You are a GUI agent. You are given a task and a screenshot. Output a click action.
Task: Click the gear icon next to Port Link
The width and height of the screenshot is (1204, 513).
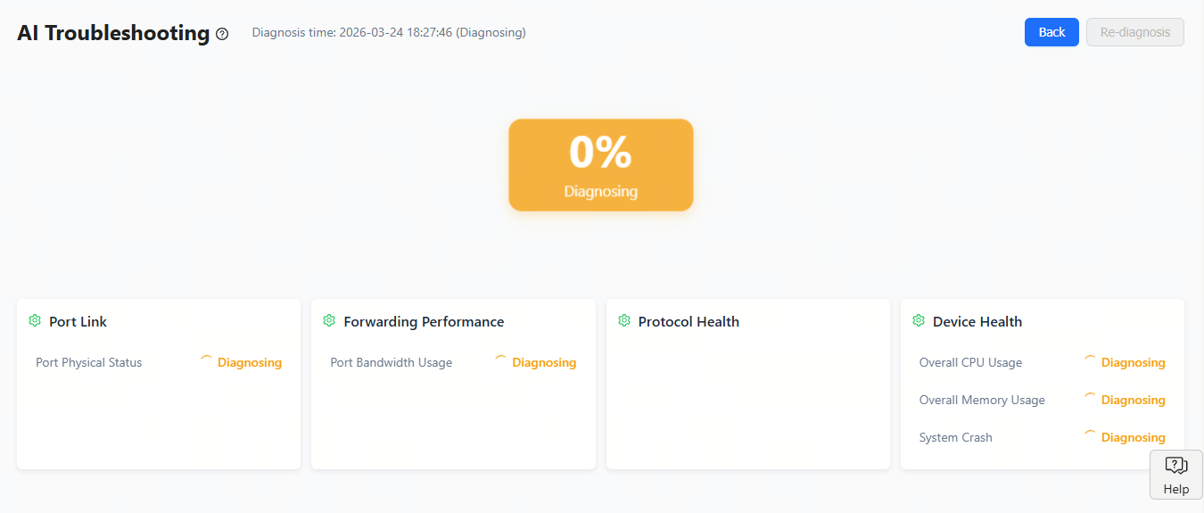coord(35,320)
